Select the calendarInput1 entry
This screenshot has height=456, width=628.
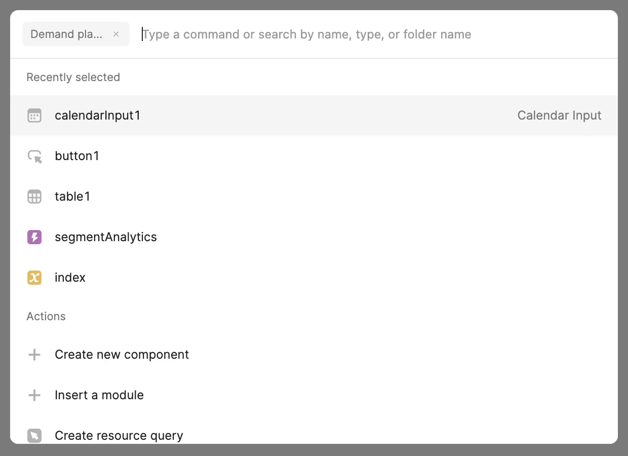[98, 116]
